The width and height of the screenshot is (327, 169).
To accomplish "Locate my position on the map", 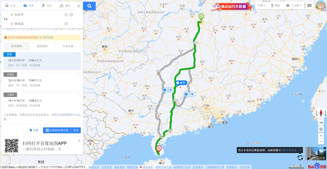I will pyautogui.click(x=321, y=129).
